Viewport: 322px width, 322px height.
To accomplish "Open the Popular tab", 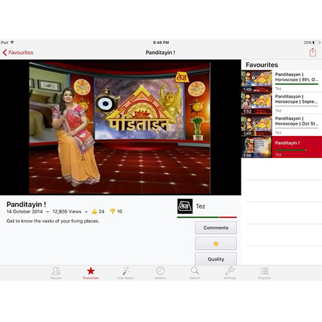I will pyautogui.click(x=56, y=273).
